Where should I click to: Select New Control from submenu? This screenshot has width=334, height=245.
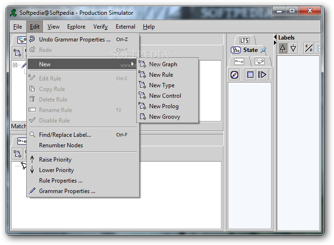coord(167,96)
